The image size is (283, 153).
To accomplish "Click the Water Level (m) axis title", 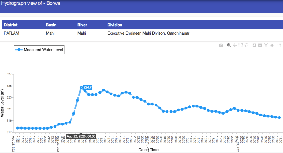I will 2,103.
